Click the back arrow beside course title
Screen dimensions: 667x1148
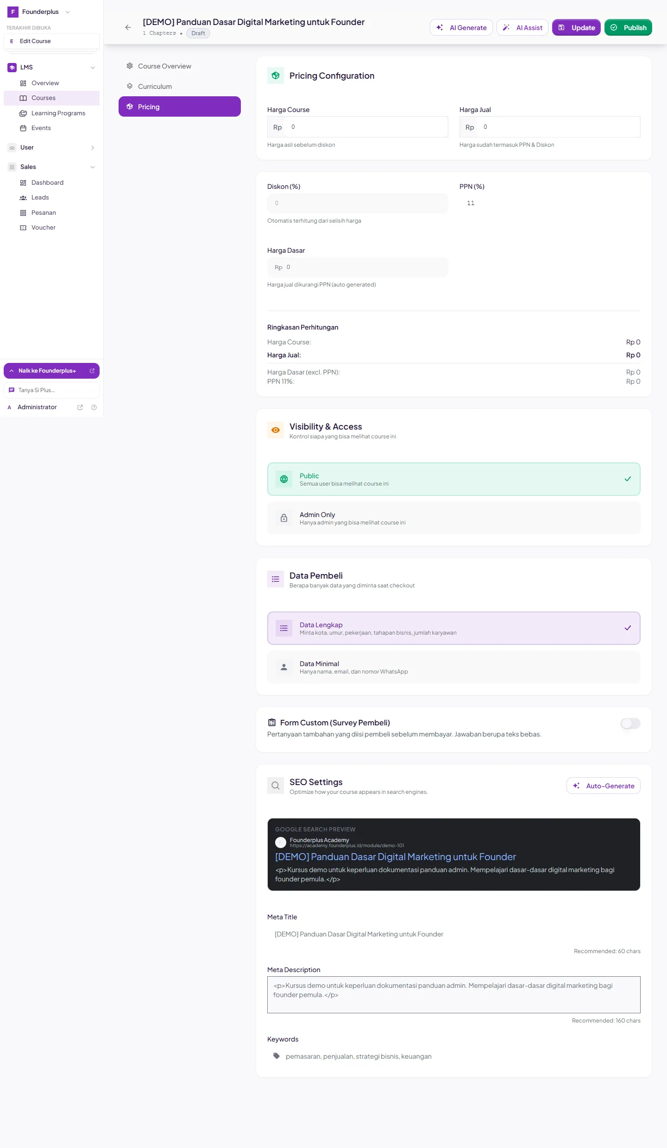click(x=128, y=28)
